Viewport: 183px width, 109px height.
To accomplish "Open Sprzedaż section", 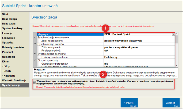I will click(x=8, y=43).
